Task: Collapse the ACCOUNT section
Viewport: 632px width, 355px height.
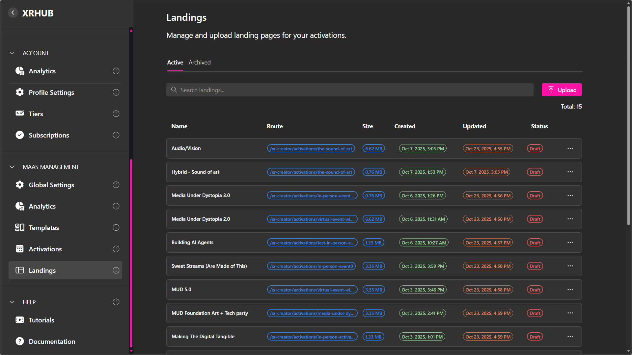Action: coord(12,53)
